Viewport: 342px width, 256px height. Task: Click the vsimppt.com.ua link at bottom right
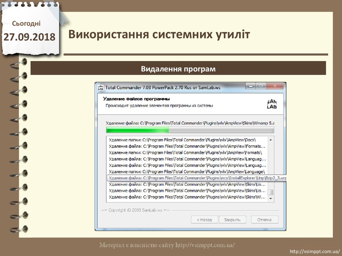click(315, 251)
